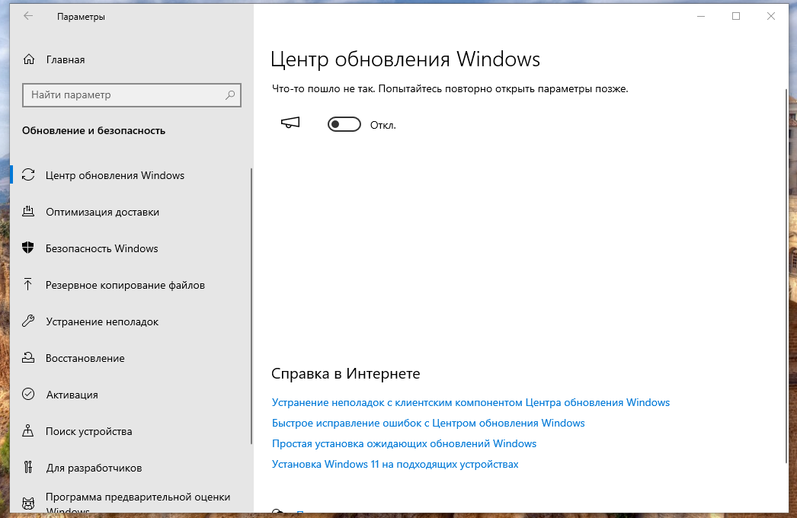Viewport: 797px width, 518px height.
Task: Click the Справка в Интернете heading
Action: (346, 373)
